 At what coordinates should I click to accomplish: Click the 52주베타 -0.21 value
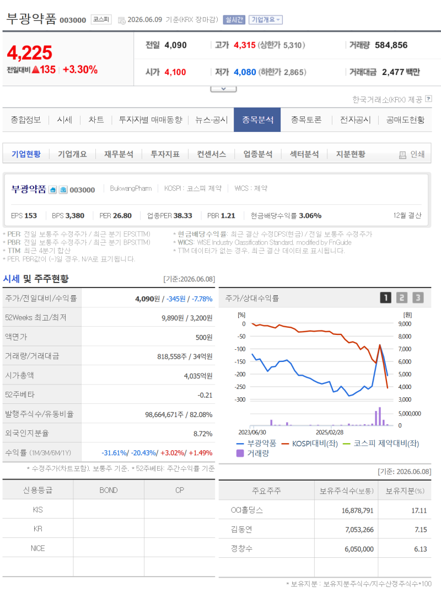(x=205, y=395)
